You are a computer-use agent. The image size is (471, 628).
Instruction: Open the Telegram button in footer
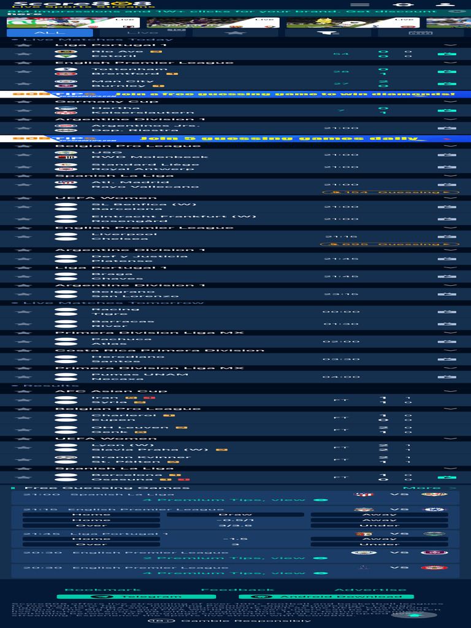tap(136, 597)
